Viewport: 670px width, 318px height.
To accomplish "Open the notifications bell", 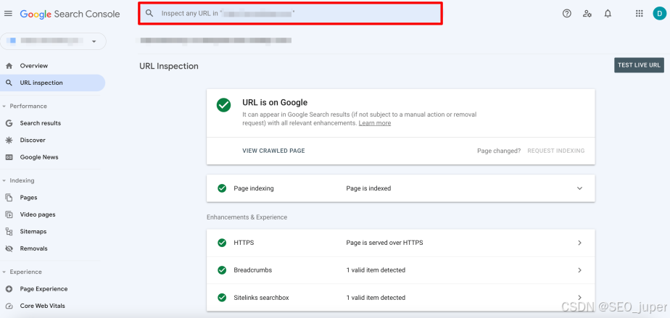I will 608,14.
